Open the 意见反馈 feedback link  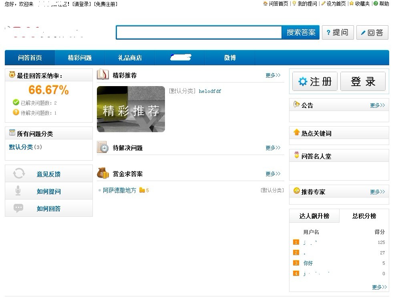click(48, 174)
